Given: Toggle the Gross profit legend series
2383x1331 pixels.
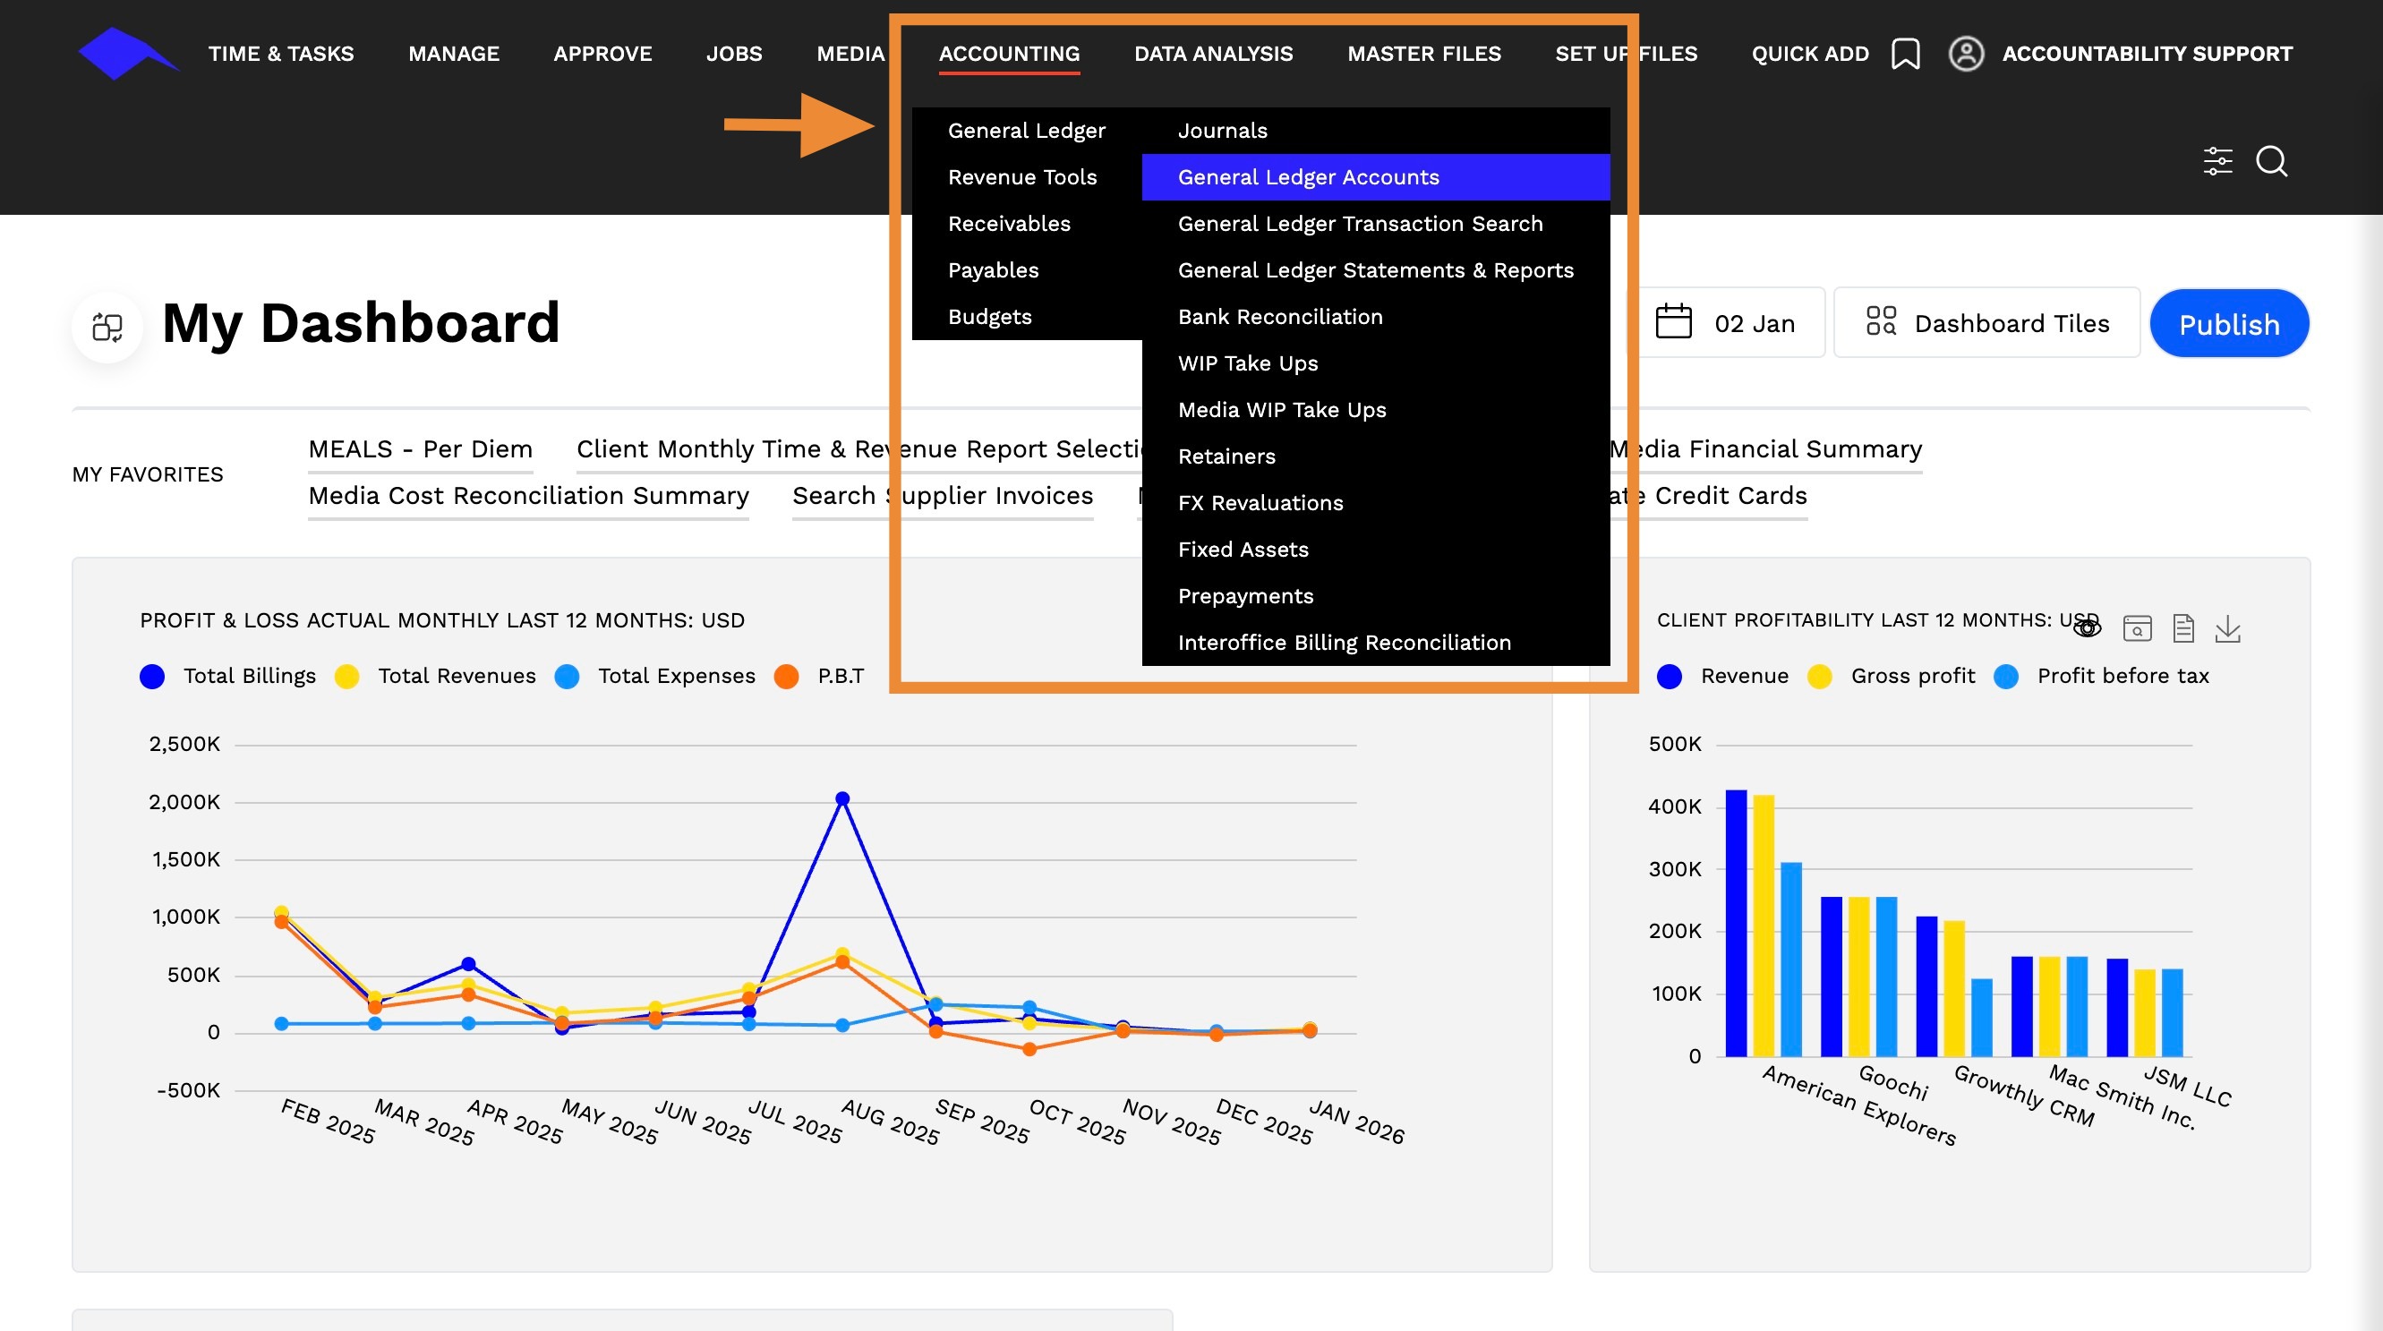Looking at the screenshot, I should pyautogui.click(x=1891, y=676).
